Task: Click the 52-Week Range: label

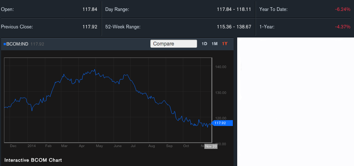Action: click(123, 27)
